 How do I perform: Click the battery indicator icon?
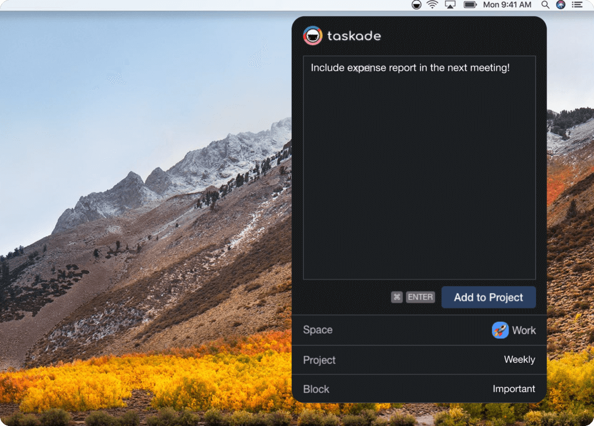(x=469, y=5)
